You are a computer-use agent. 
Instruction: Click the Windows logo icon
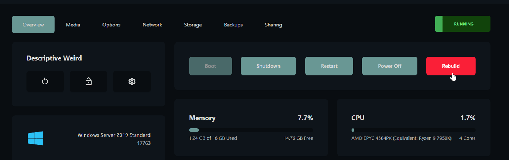pyautogui.click(x=35, y=138)
